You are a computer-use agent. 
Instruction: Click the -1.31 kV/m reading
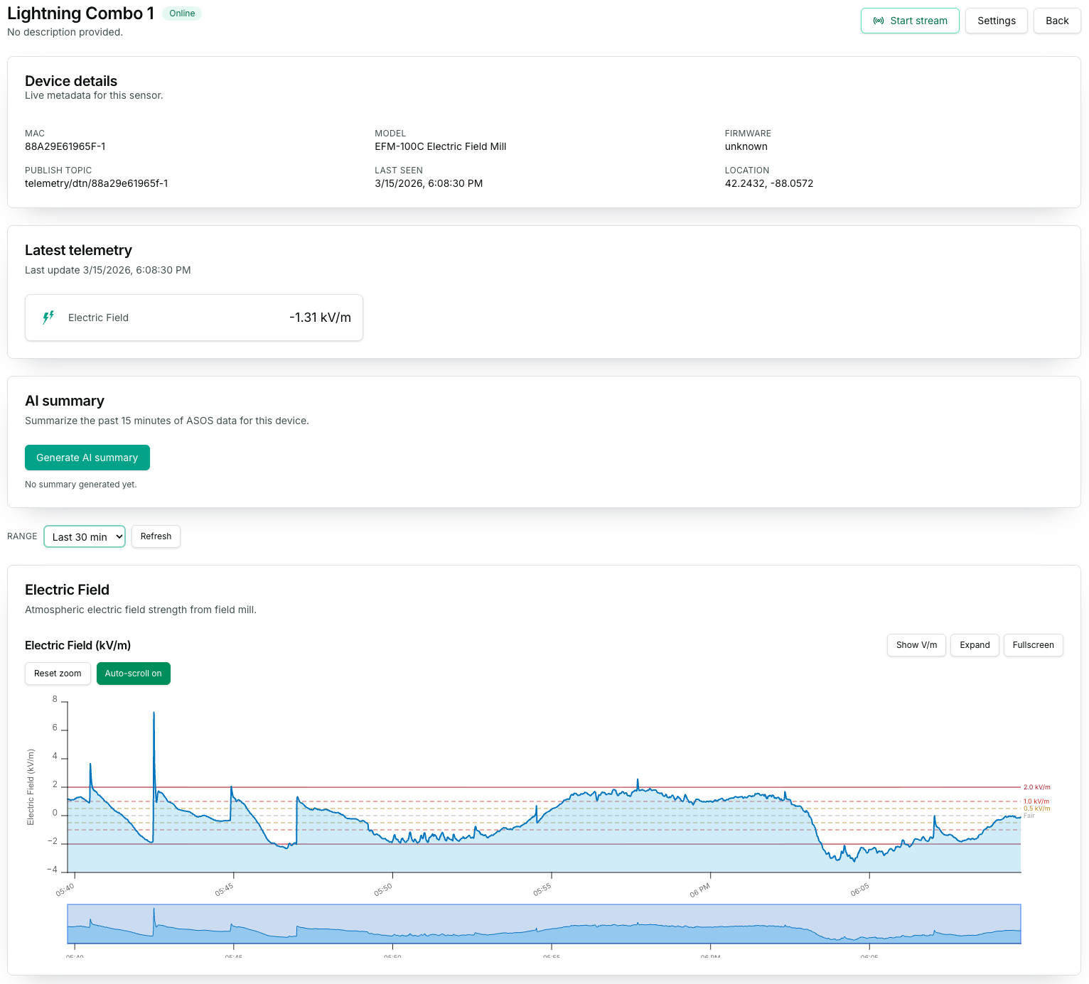pos(320,318)
